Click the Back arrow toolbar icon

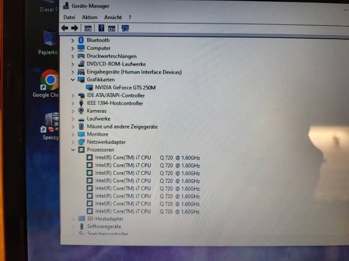point(65,28)
